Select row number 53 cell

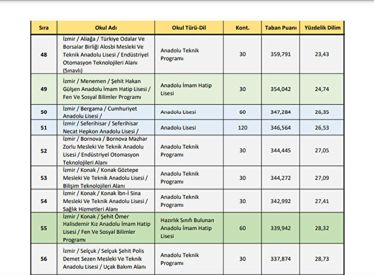tap(44, 178)
